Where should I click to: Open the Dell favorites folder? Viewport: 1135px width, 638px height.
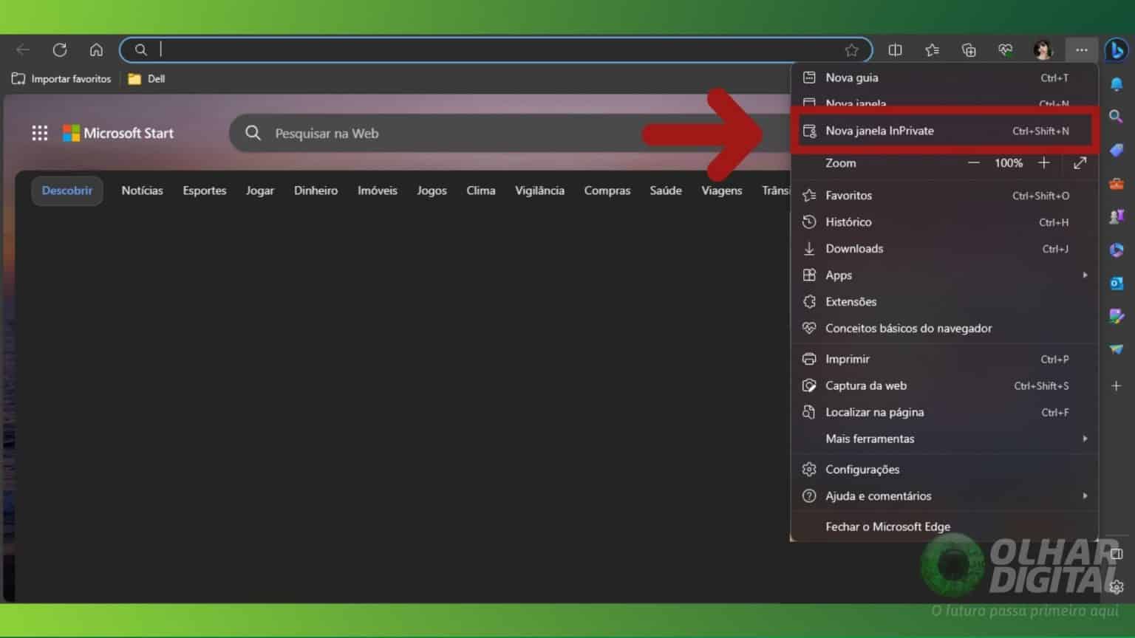click(x=146, y=78)
